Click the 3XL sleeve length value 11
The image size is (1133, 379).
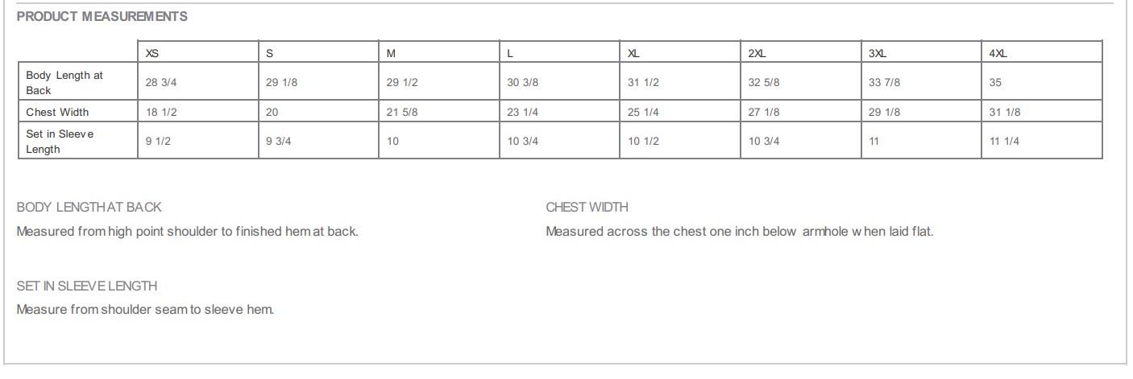pyautogui.click(x=874, y=141)
